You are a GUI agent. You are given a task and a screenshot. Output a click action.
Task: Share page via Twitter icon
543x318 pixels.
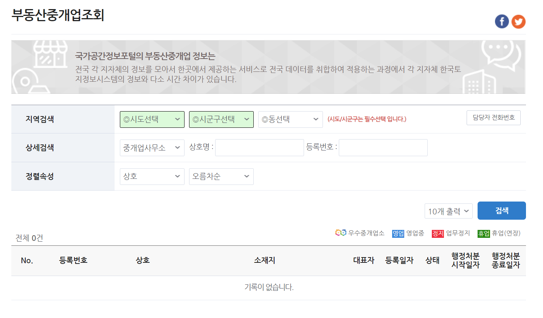pyautogui.click(x=518, y=22)
